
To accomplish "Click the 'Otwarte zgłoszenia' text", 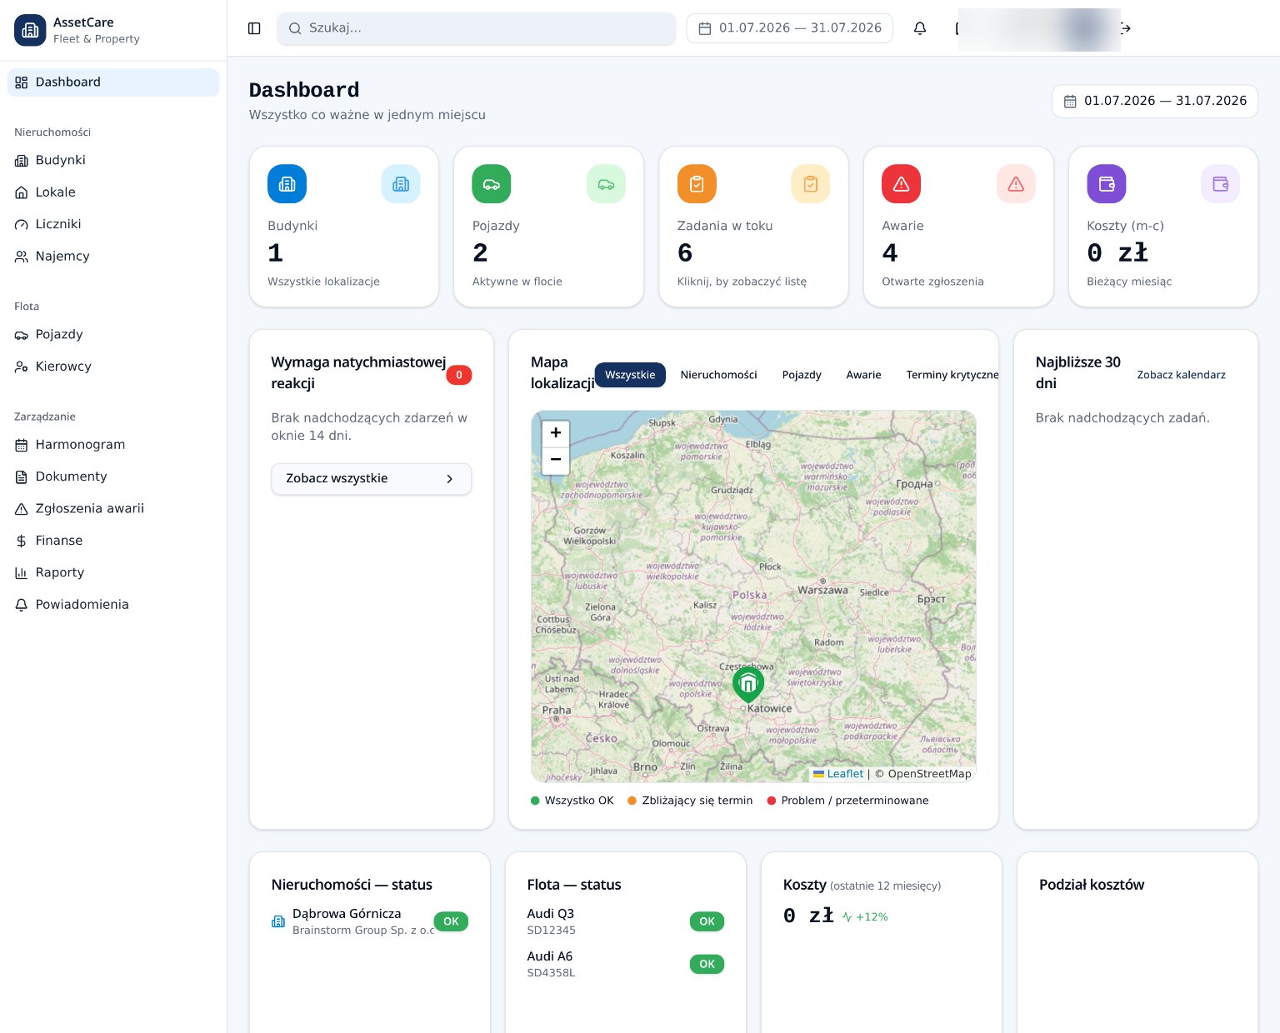I will 932,282.
